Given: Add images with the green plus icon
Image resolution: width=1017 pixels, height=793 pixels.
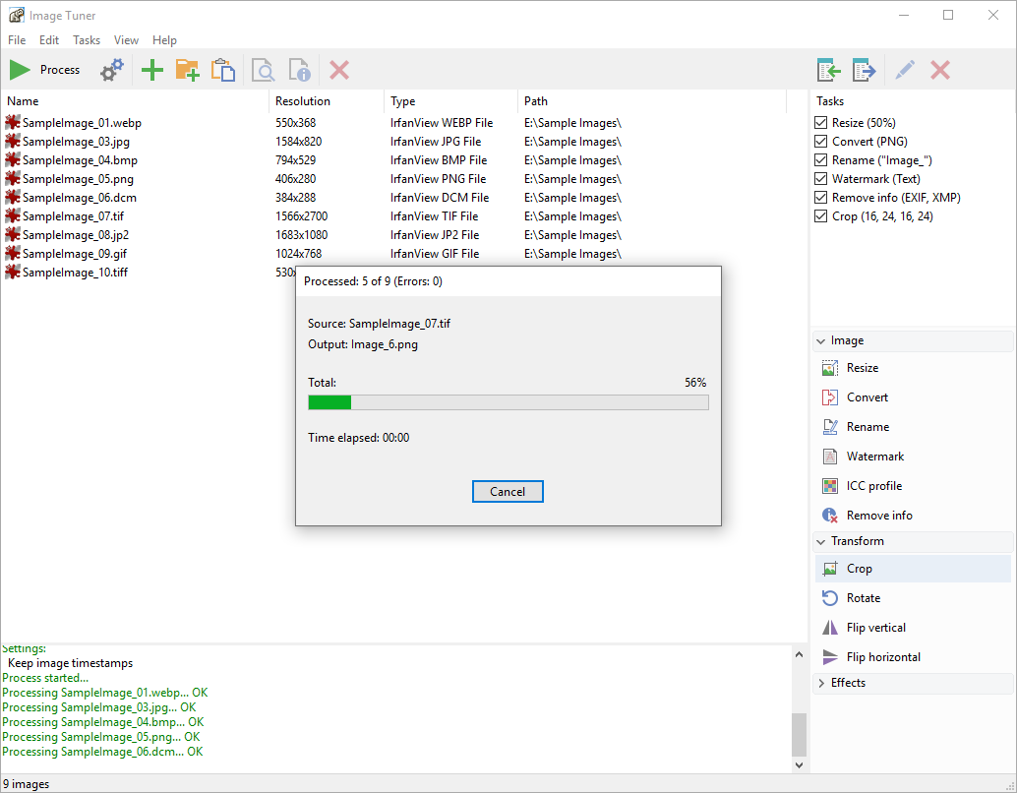Looking at the screenshot, I should tap(151, 70).
